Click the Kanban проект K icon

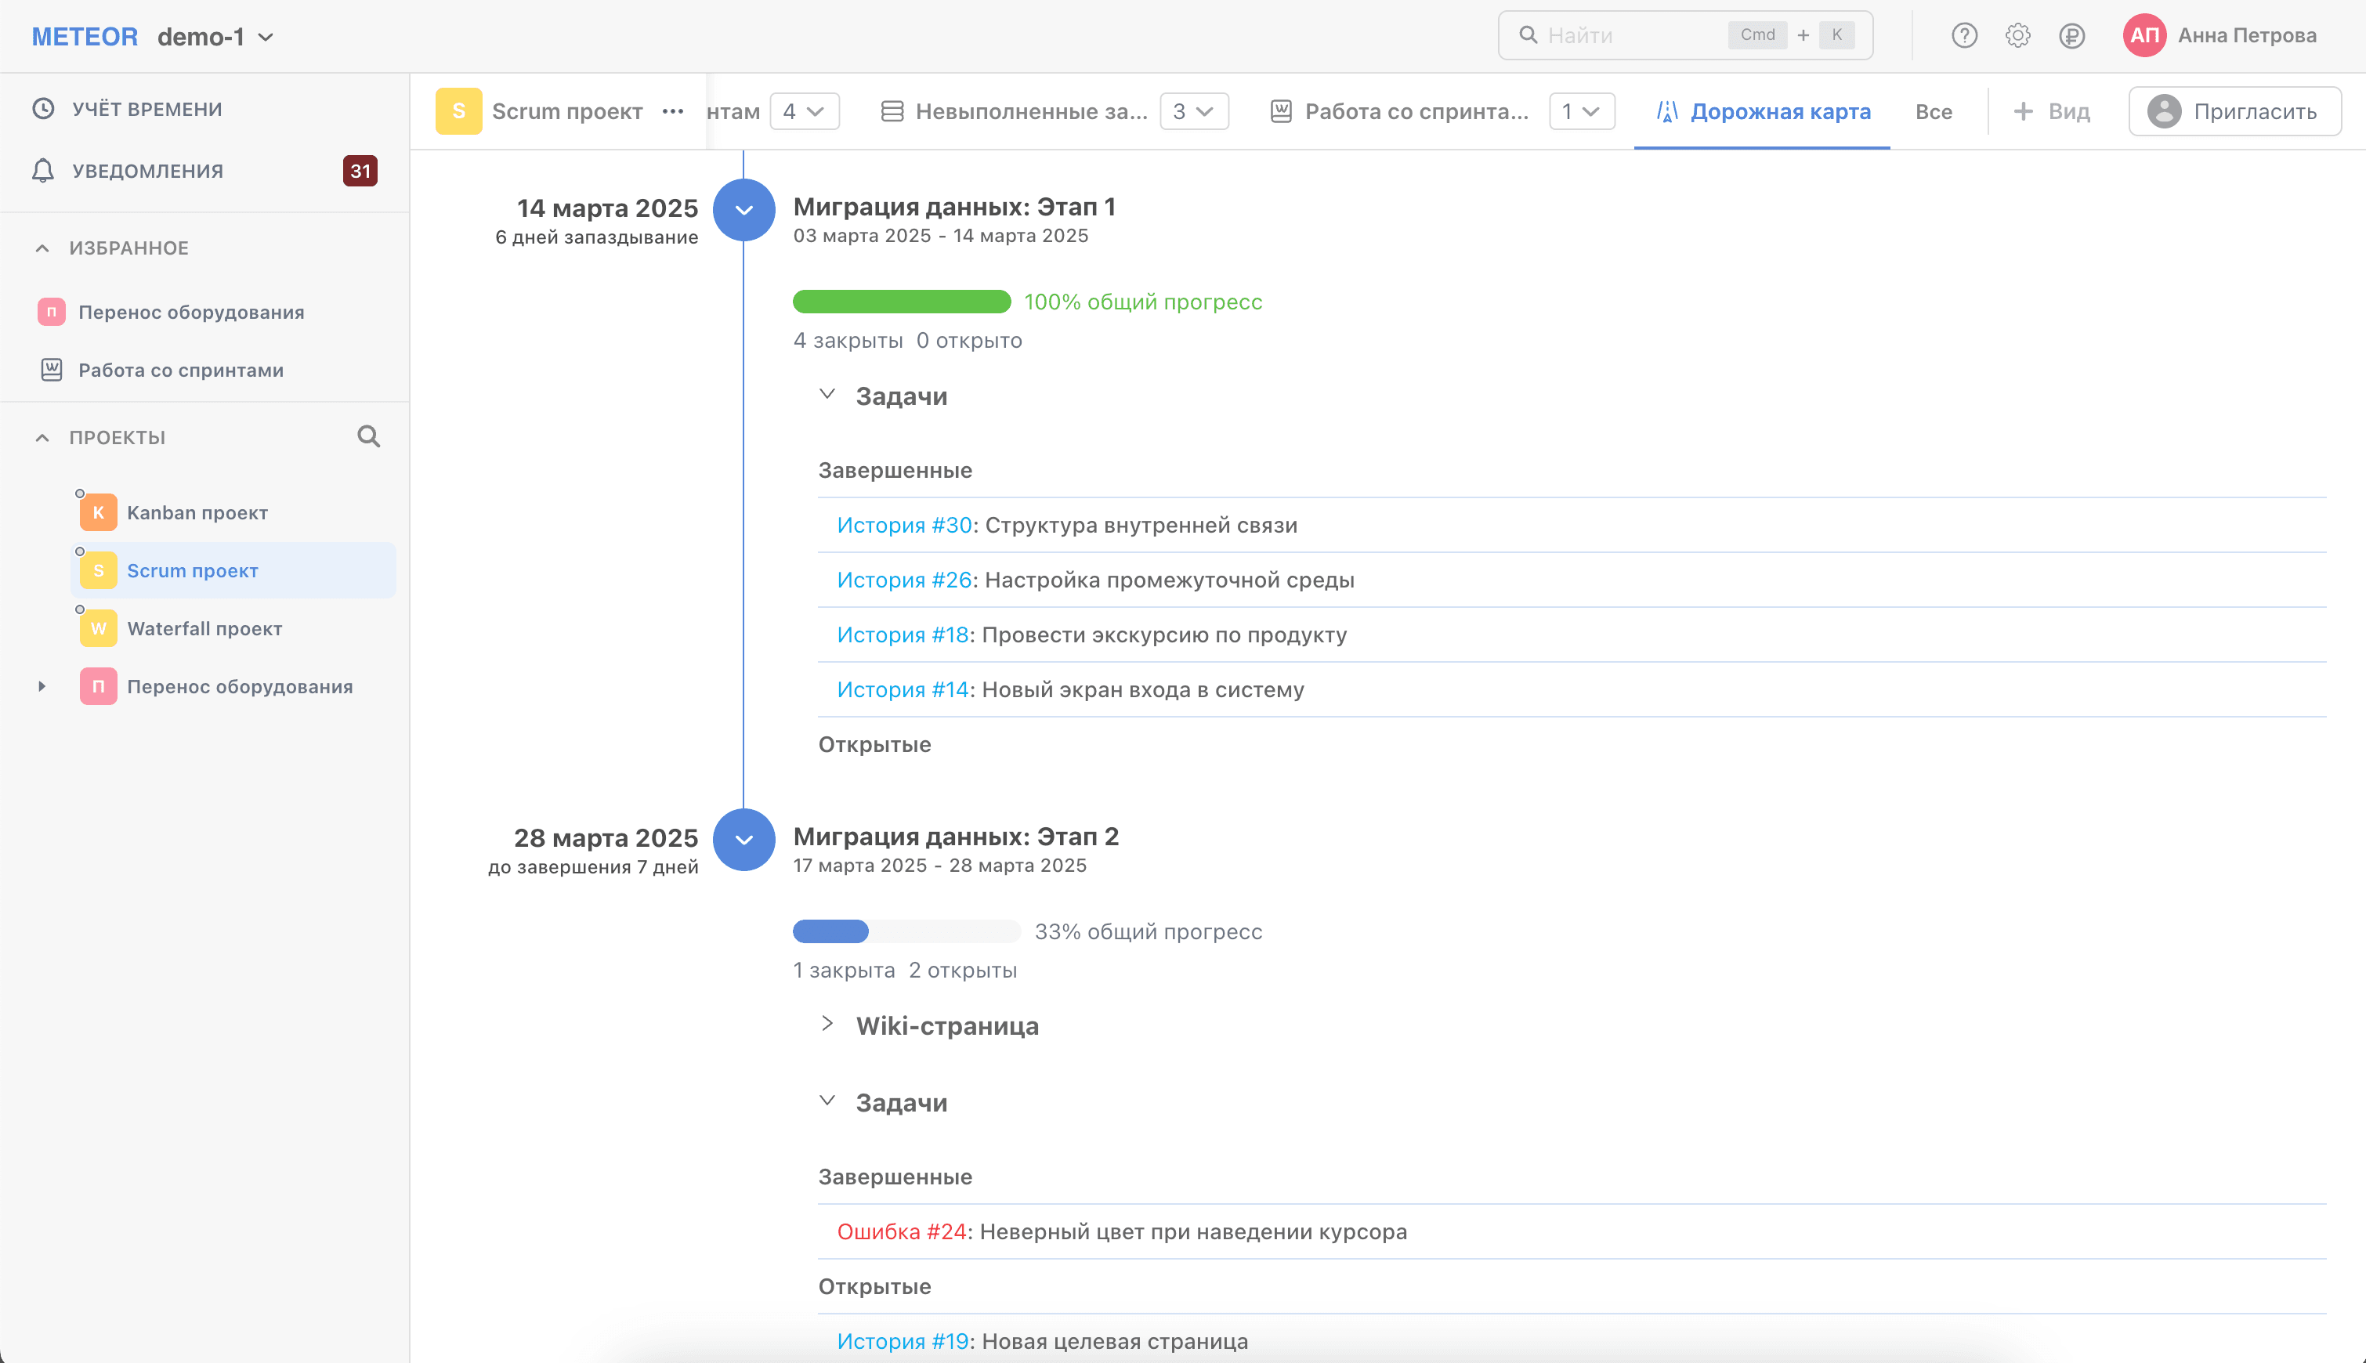(x=98, y=512)
